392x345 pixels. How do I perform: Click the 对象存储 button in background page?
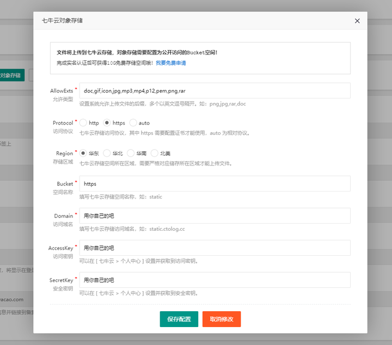click(x=12, y=75)
